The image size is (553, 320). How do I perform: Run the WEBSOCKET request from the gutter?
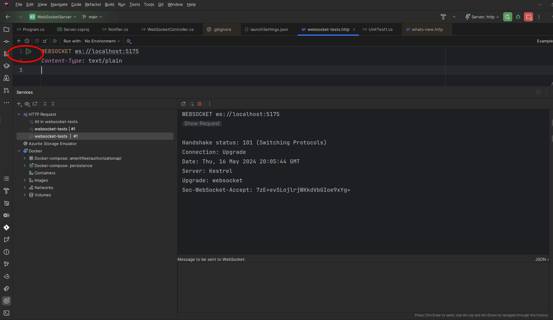(x=28, y=51)
